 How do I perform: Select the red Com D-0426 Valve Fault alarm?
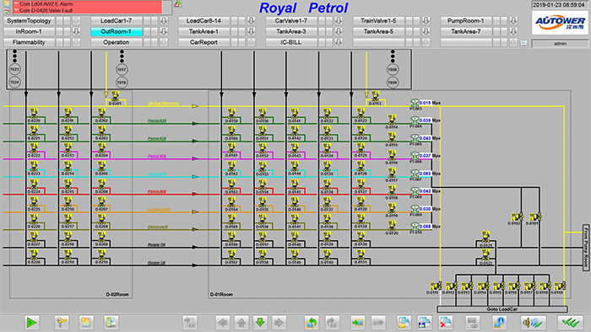(x=87, y=10)
